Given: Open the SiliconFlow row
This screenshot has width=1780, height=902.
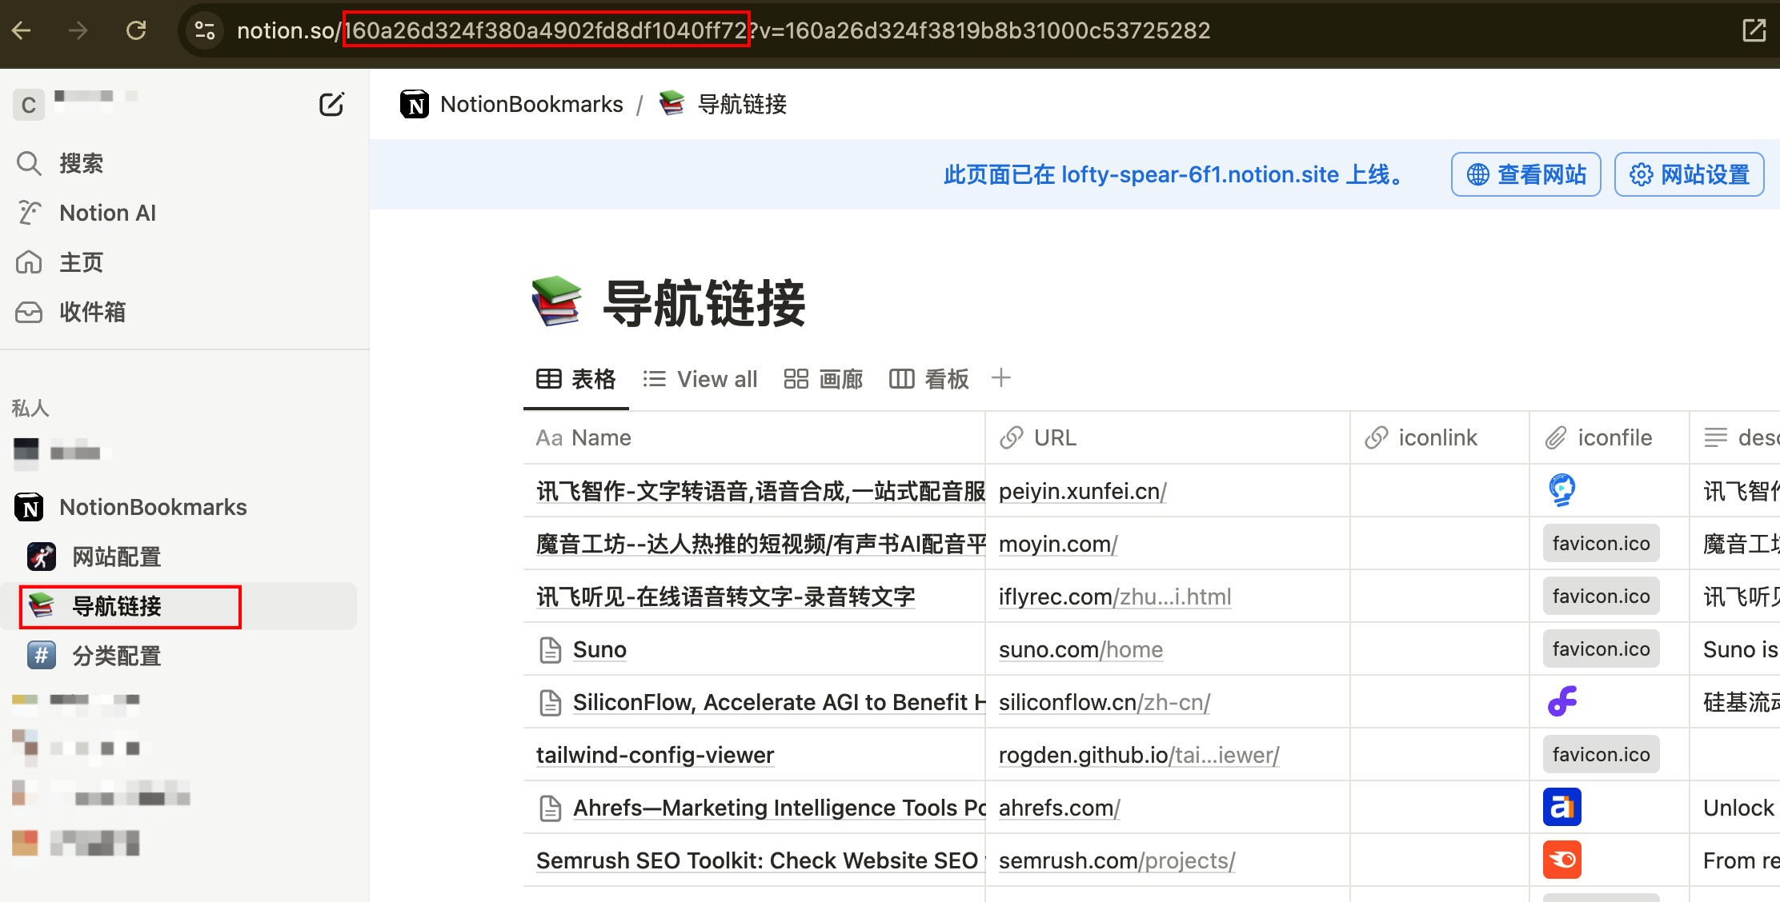Looking at the screenshot, I should [779, 702].
